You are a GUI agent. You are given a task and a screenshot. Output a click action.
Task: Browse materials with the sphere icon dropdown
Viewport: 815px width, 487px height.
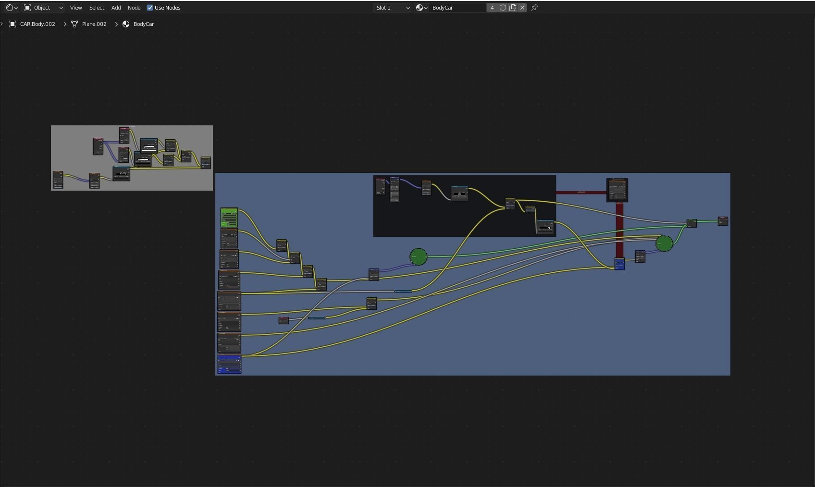click(421, 8)
